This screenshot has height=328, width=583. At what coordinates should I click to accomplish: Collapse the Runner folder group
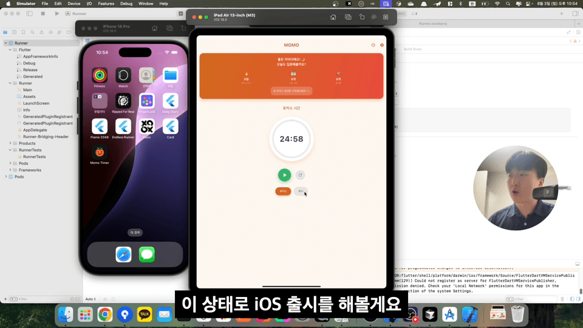tap(10, 83)
